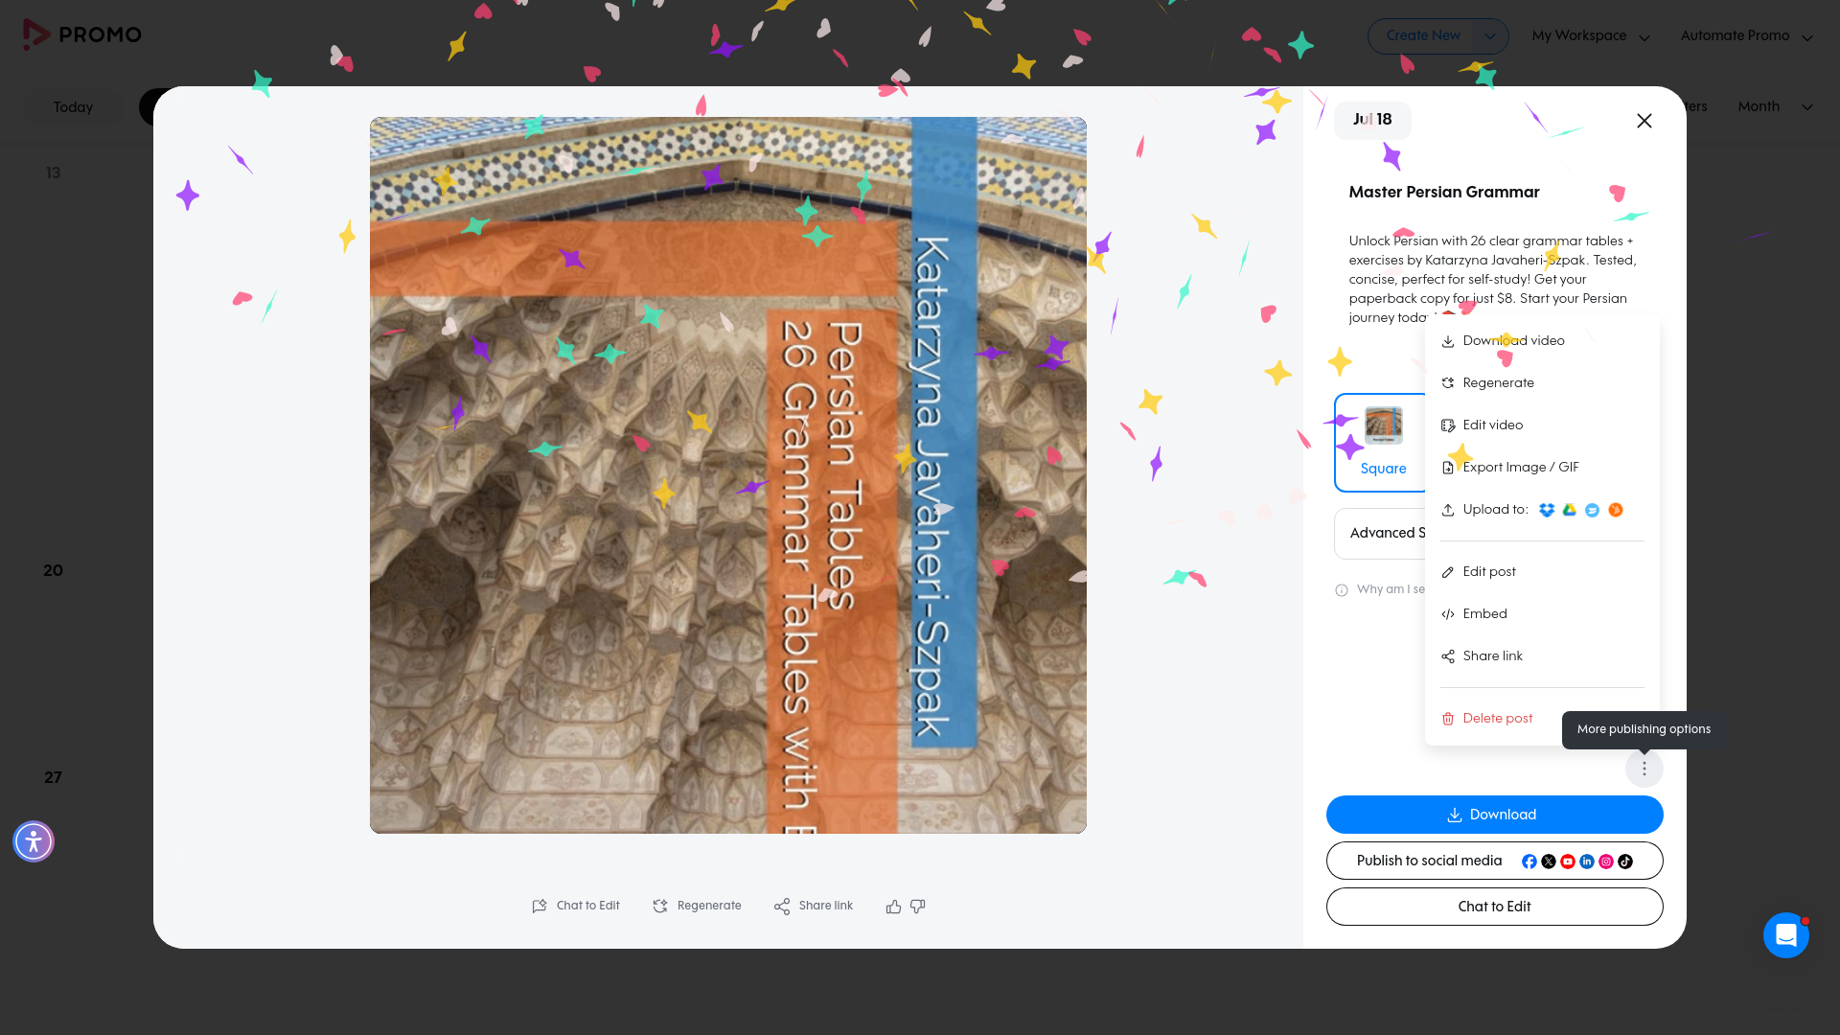The image size is (1840, 1035).
Task: Click the video preview image
Action: pos(728,475)
